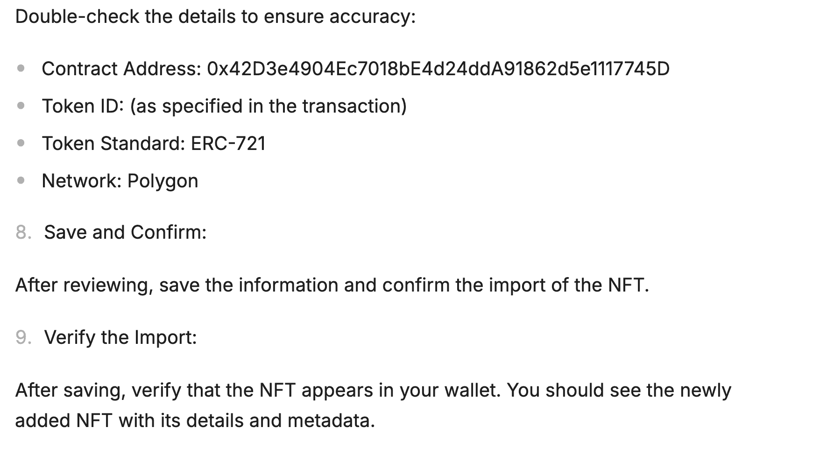Click the 'Network:' label
The height and width of the screenshot is (456, 820).
[82, 181]
